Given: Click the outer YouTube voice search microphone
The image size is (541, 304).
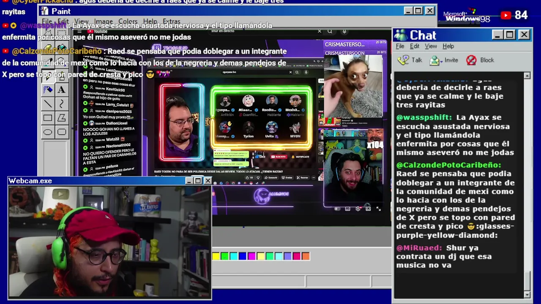Looking at the screenshot, I should (x=344, y=31).
